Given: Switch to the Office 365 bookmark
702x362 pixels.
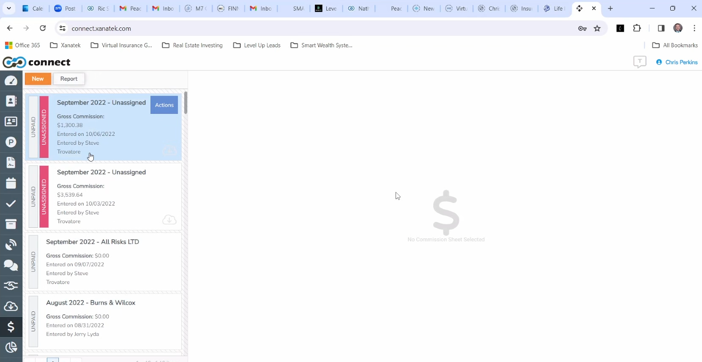Looking at the screenshot, I should tap(22, 45).
